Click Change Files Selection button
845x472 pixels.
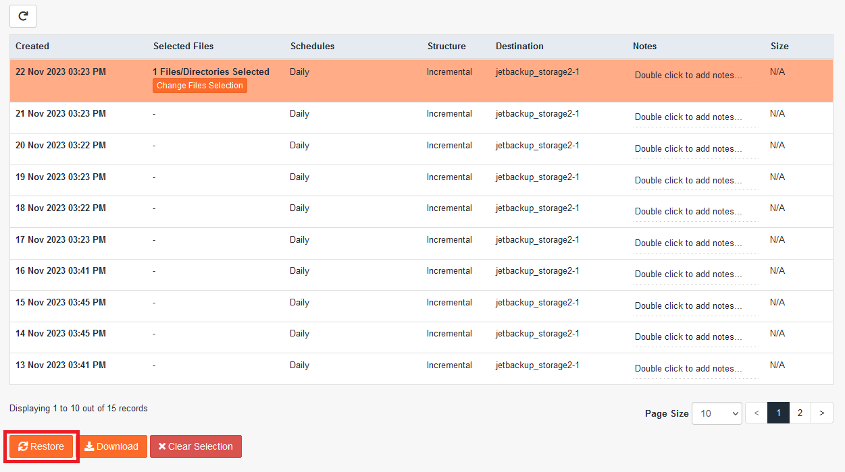point(199,86)
